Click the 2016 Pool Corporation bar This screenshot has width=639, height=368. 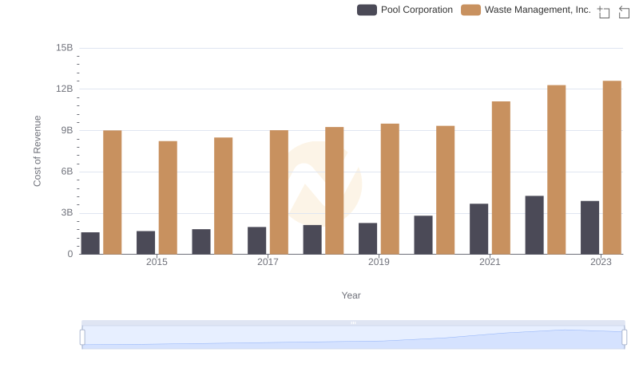tap(201, 242)
